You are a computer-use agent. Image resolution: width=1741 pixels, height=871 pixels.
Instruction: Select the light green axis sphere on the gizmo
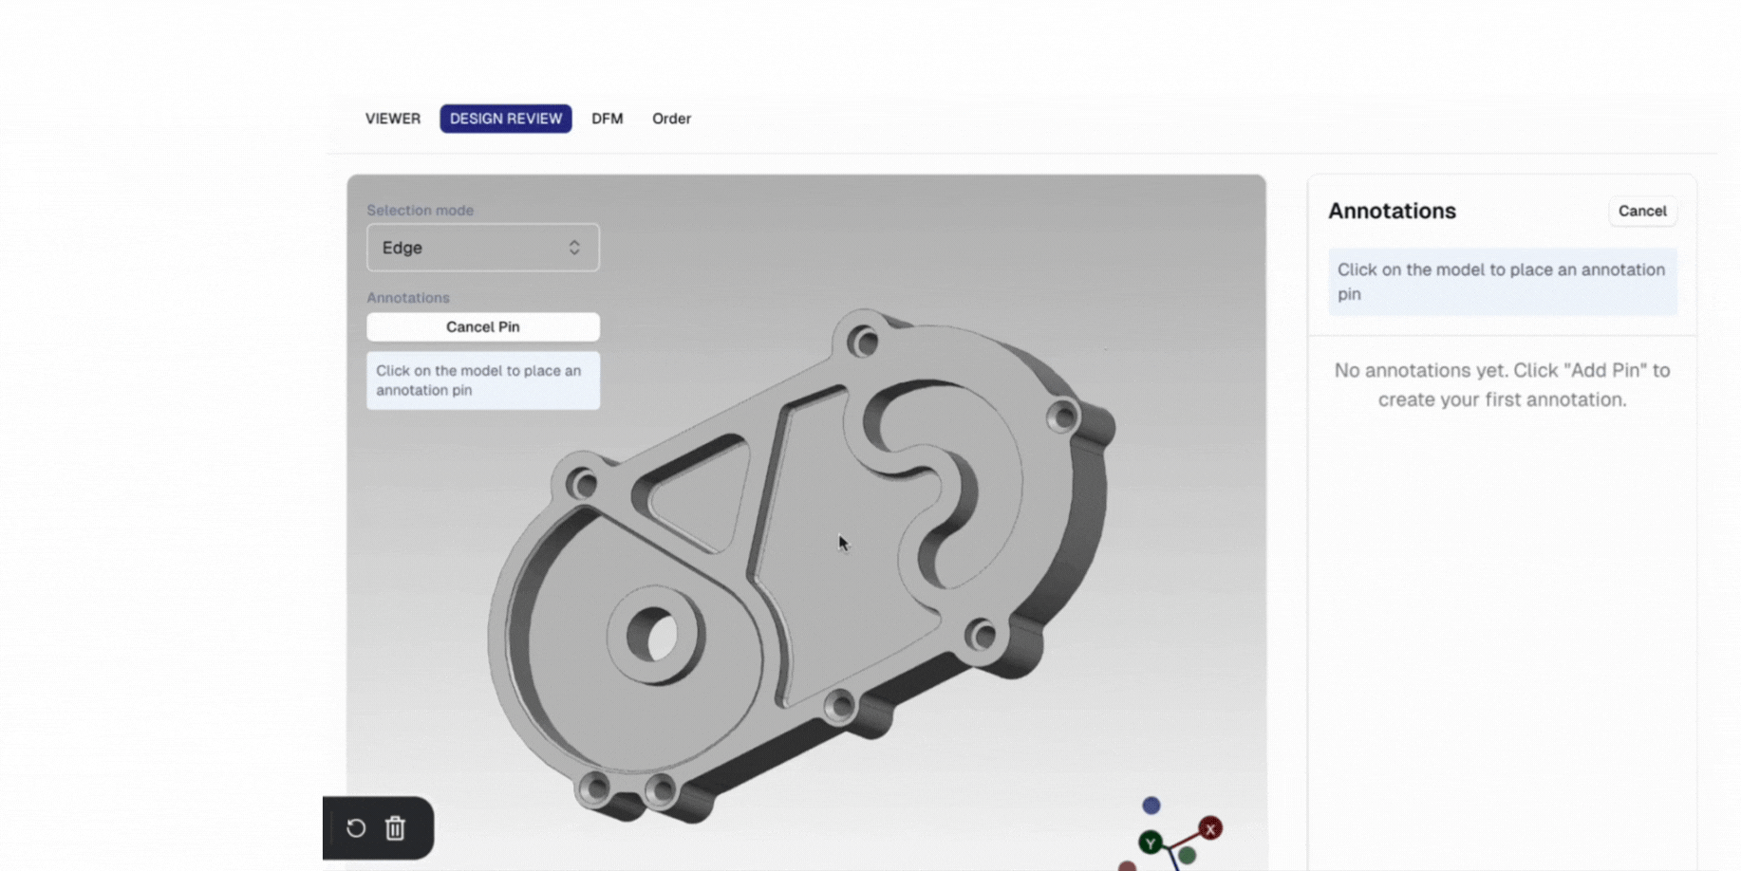coord(1188,855)
